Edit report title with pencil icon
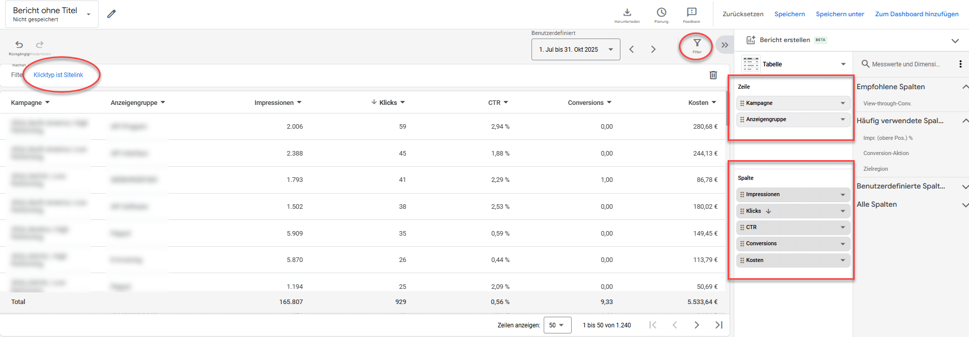 click(x=111, y=14)
